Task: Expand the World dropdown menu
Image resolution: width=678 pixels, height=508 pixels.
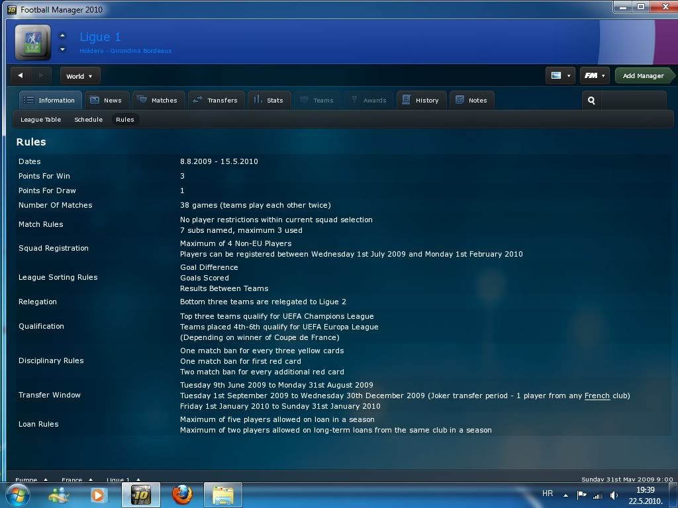Action: coord(79,76)
